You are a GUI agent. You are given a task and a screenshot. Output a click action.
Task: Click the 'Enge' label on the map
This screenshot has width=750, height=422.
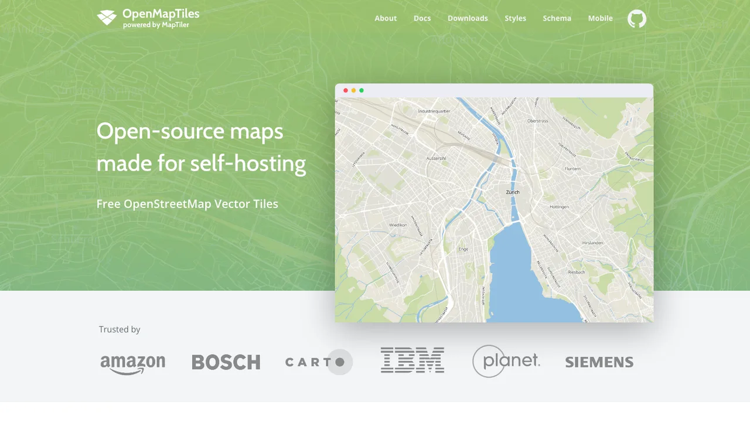[x=463, y=249]
